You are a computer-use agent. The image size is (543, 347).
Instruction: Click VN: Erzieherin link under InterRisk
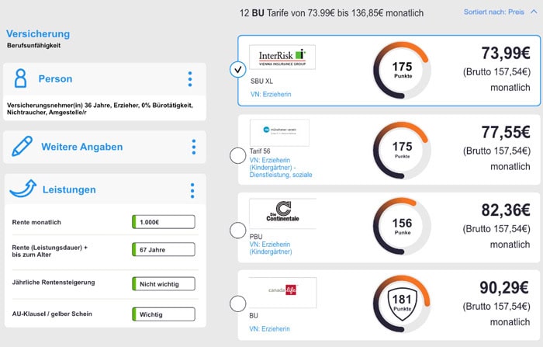coord(271,94)
